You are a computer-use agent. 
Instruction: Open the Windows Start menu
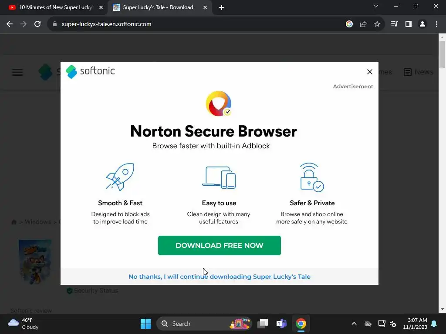coord(145,324)
